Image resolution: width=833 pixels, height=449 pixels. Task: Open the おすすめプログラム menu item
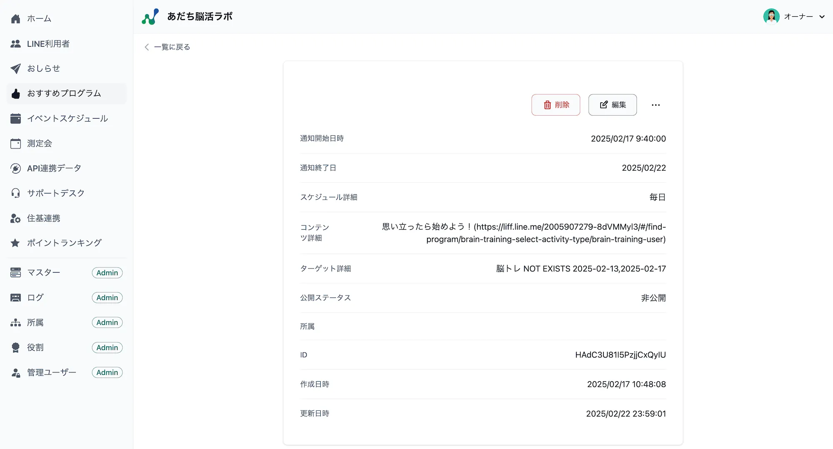click(x=64, y=94)
